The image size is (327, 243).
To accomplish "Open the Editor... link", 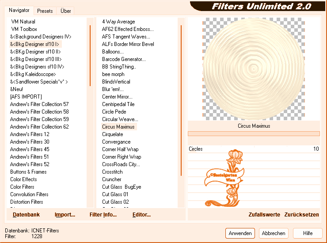I will click(x=141, y=215).
